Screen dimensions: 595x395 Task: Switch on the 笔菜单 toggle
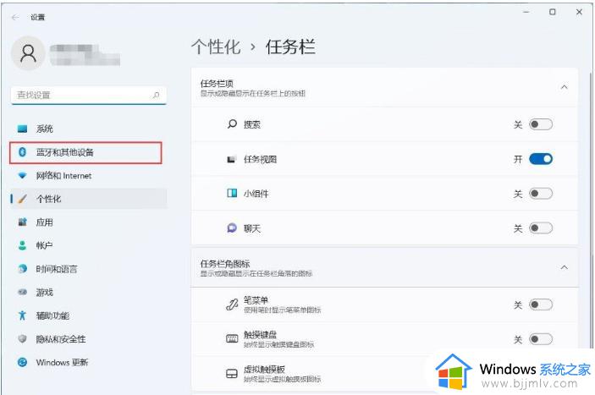pyautogui.click(x=541, y=304)
